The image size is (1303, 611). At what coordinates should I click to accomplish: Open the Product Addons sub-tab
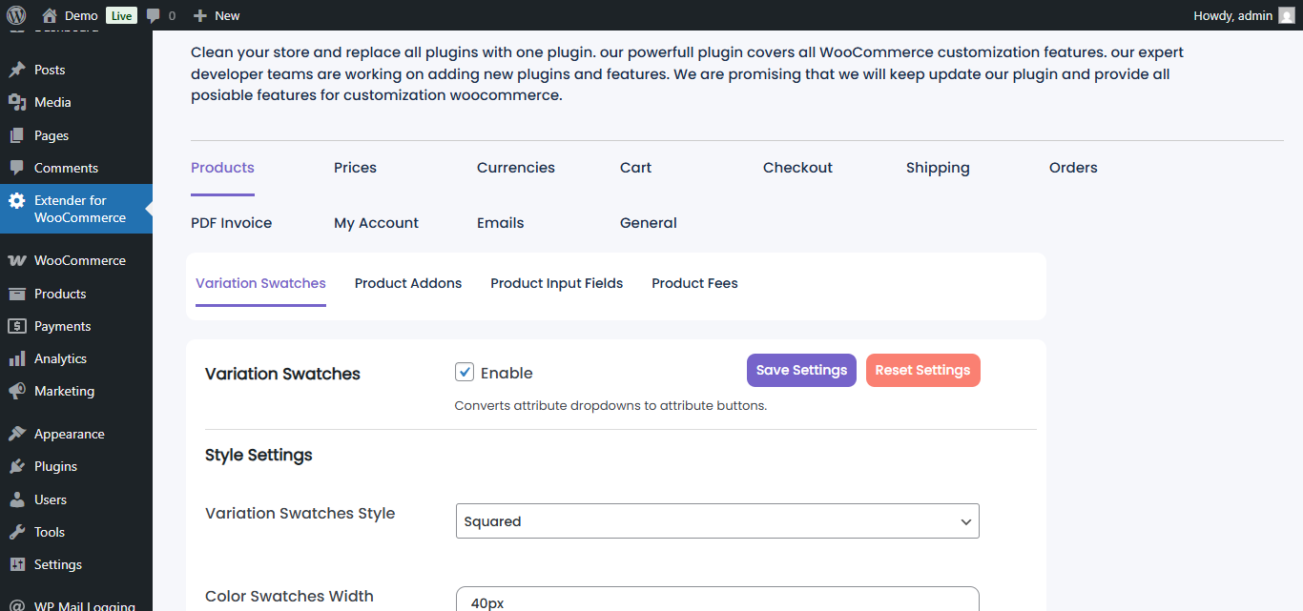[x=408, y=283]
